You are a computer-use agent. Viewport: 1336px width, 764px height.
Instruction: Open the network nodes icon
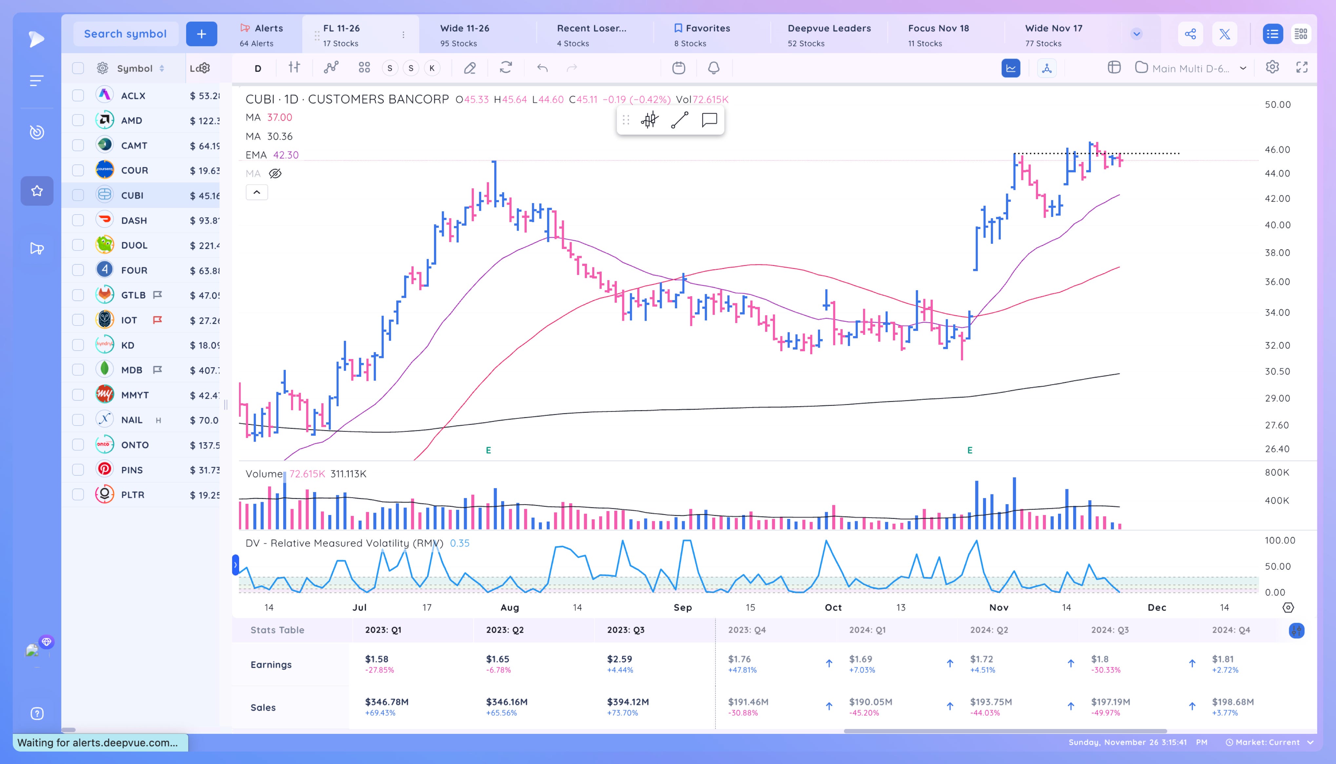pyautogui.click(x=1047, y=68)
